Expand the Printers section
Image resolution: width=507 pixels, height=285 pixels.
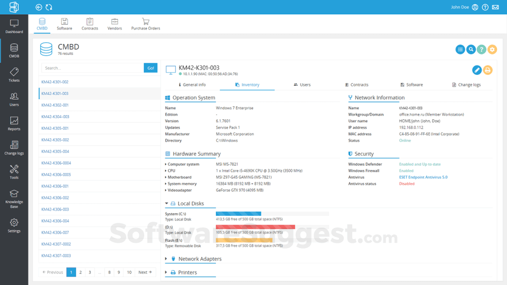pos(166,272)
